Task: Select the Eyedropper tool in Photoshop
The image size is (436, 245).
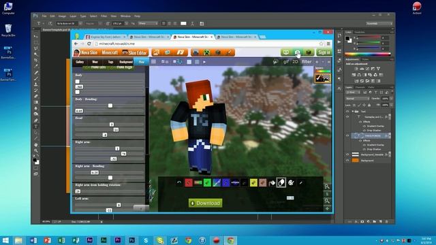Action: (x=36, y=66)
